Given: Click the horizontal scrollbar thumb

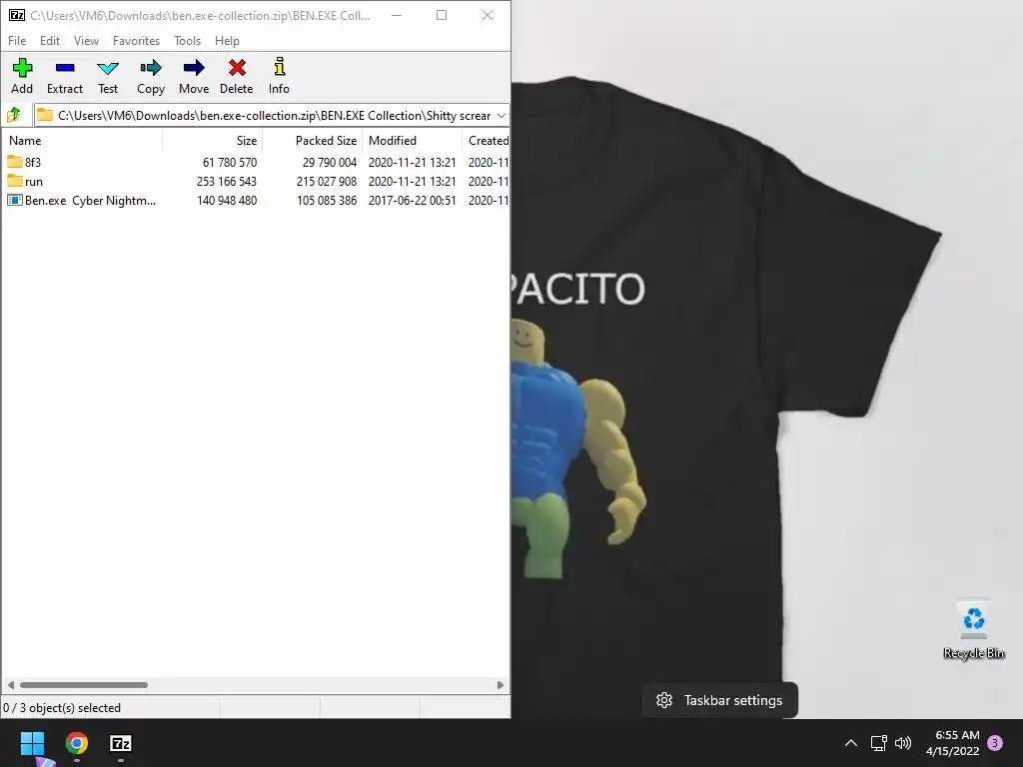Looking at the screenshot, I should (x=84, y=685).
